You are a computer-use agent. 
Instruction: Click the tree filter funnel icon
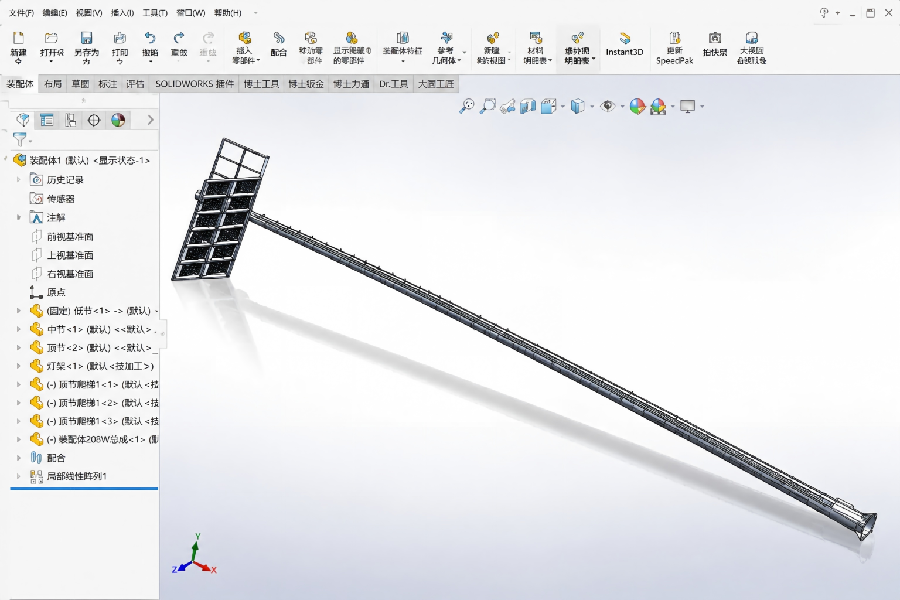(20, 139)
